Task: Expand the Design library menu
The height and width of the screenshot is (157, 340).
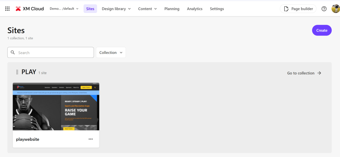Action: click(x=116, y=9)
